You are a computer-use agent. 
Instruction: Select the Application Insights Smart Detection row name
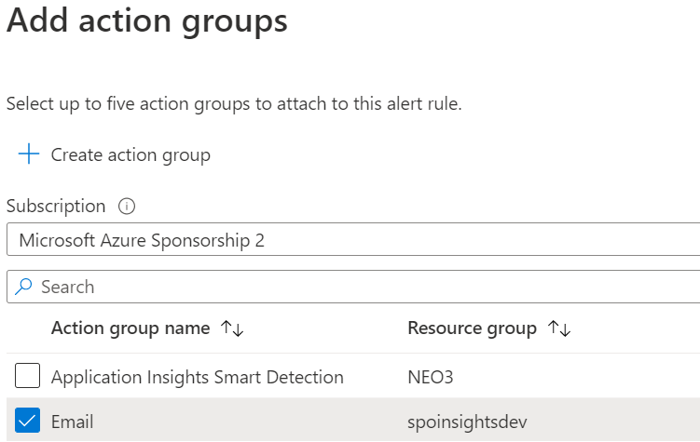198,378
